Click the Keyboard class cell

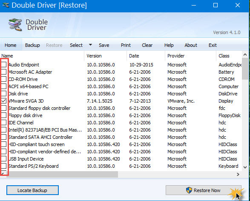pyautogui.click(x=228, y=166)
